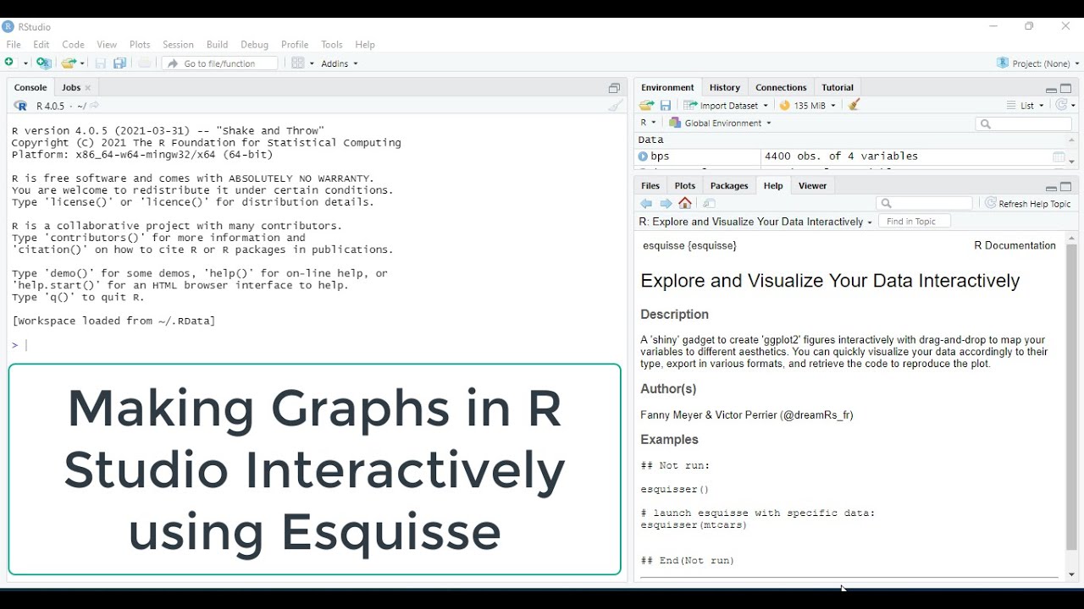Image resolution: width=1084 pixels, height=609 pixels.
Task: Open the Build menu
Action: coord(218,45)
